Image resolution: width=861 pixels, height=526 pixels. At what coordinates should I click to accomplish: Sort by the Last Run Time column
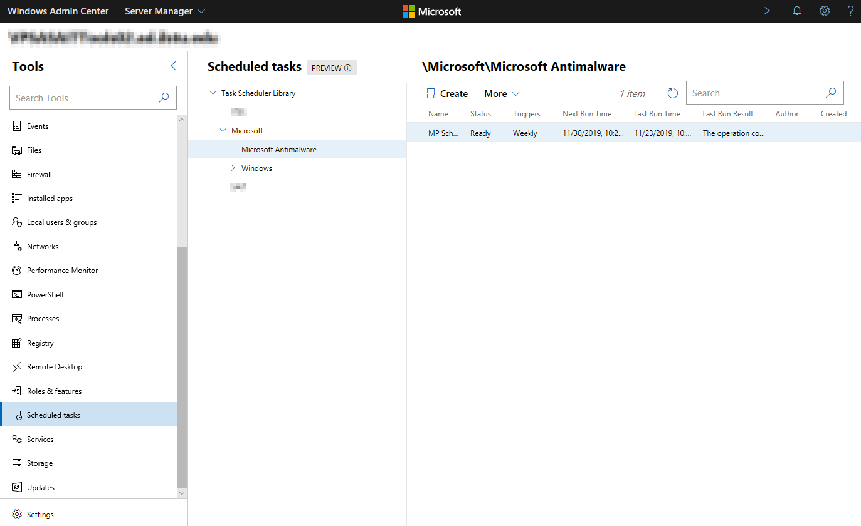point(657,114)
